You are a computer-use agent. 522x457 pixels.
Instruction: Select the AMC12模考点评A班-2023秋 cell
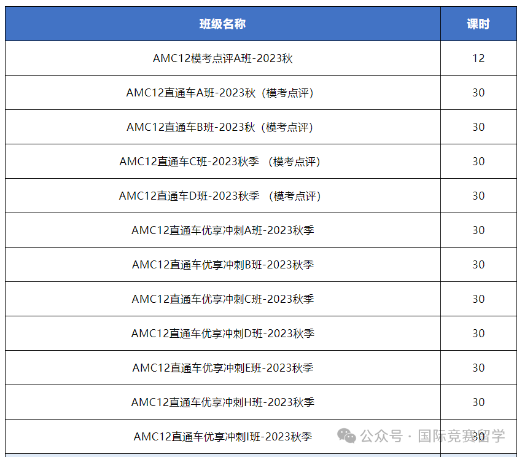pyautogui.click(x=223, y=58)
